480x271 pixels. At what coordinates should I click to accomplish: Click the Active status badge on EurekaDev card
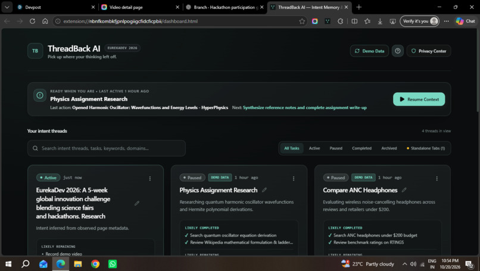tap(48, 177)
